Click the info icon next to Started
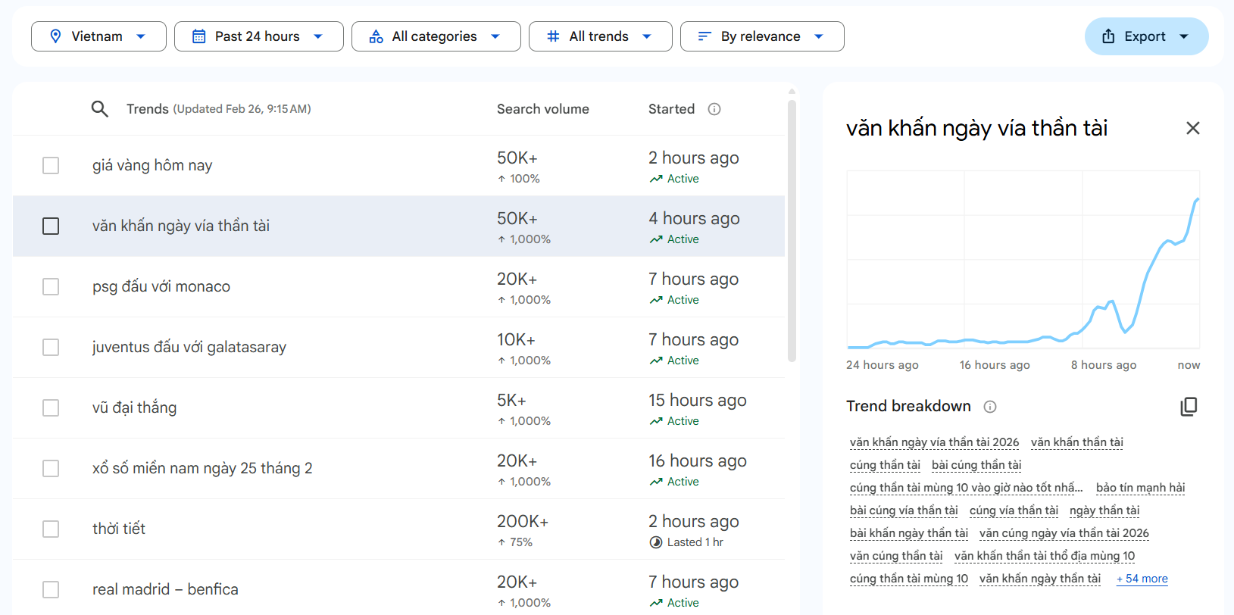This screenshot has width=1234, height=615. click(714, 109)
